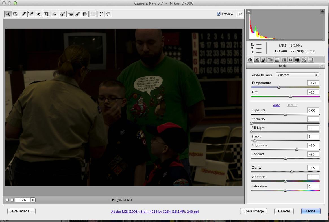Activate the Crop tool
329x222 pixels.
47,14
